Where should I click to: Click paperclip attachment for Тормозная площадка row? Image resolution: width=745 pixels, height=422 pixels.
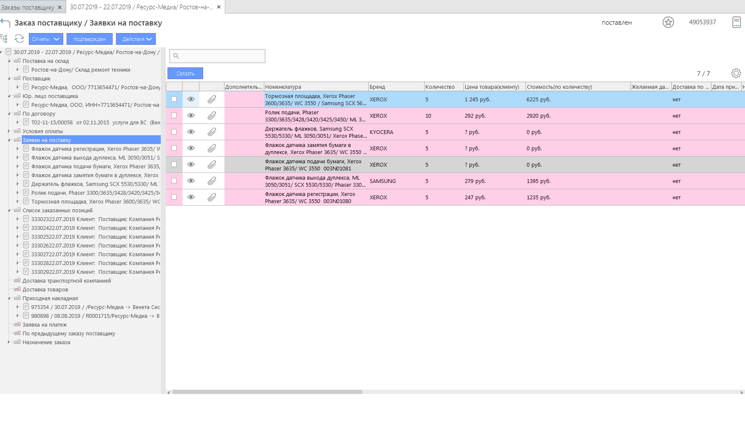(x=212, y=99)
